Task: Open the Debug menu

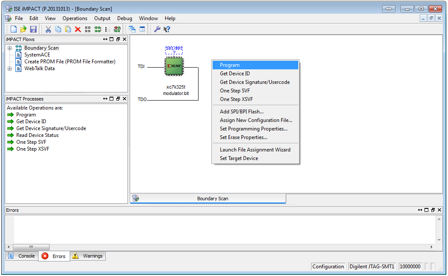Action: pos(125,18)
